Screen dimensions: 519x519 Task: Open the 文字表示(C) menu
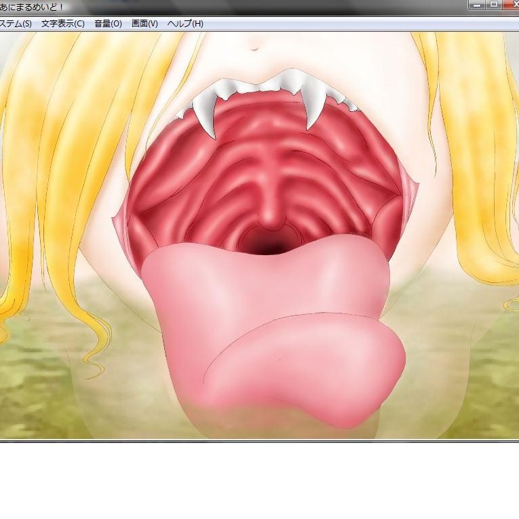pyautogui.click(x=62, y=24)
